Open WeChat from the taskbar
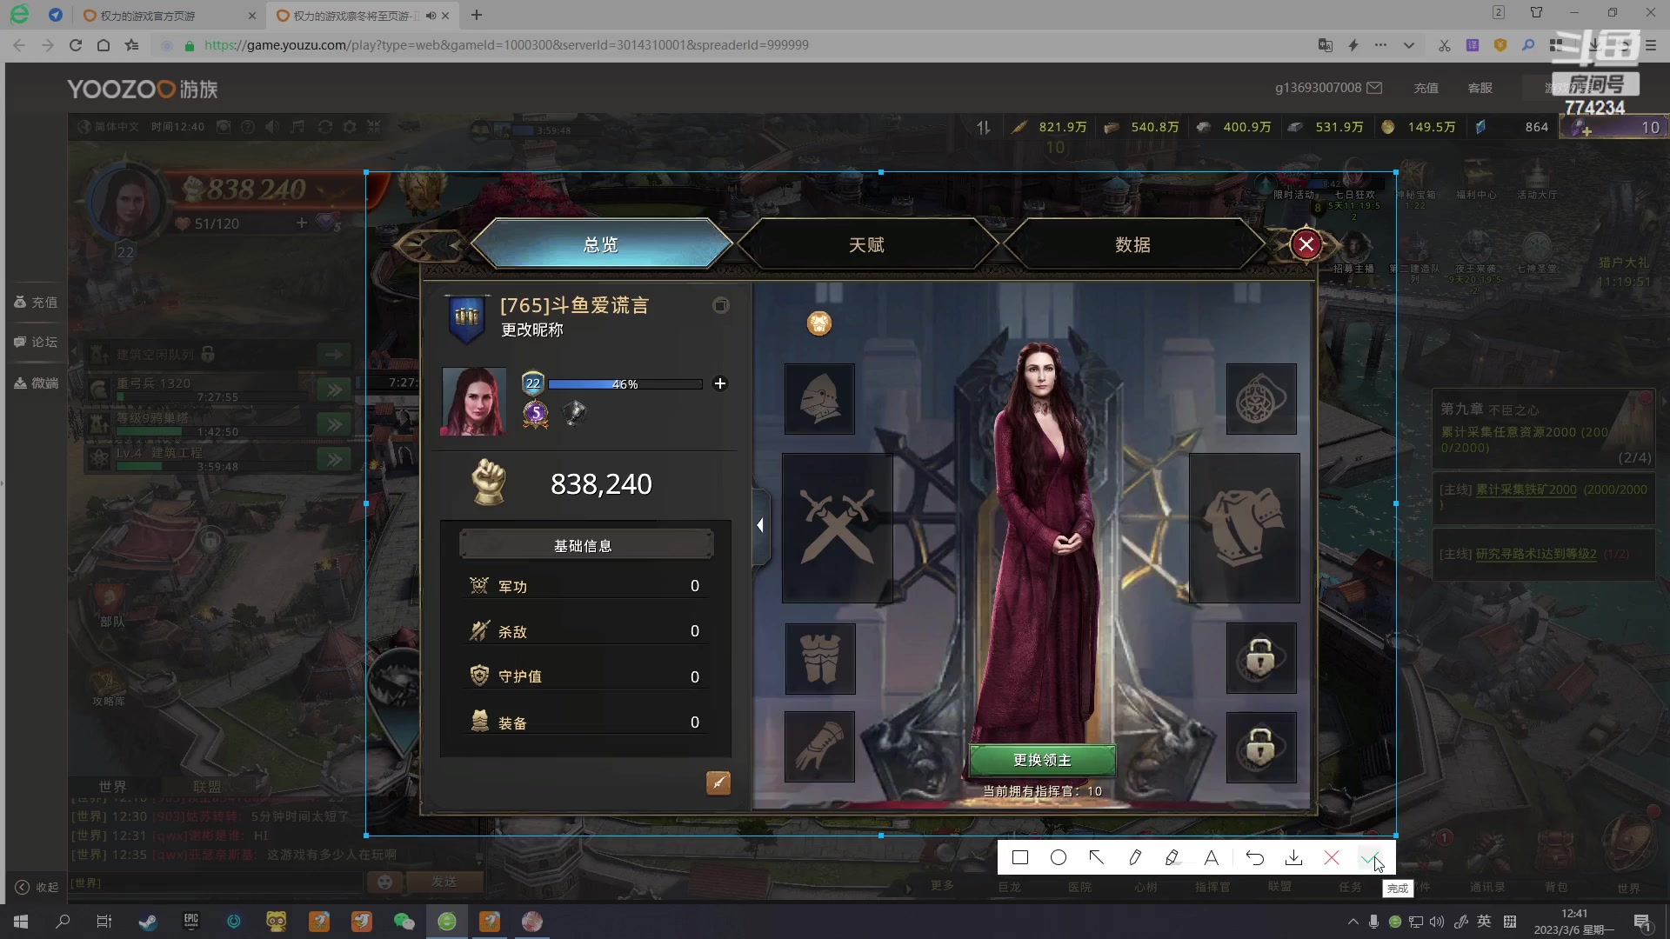This screenshot has width=1670, height=939. pos(404,922)
